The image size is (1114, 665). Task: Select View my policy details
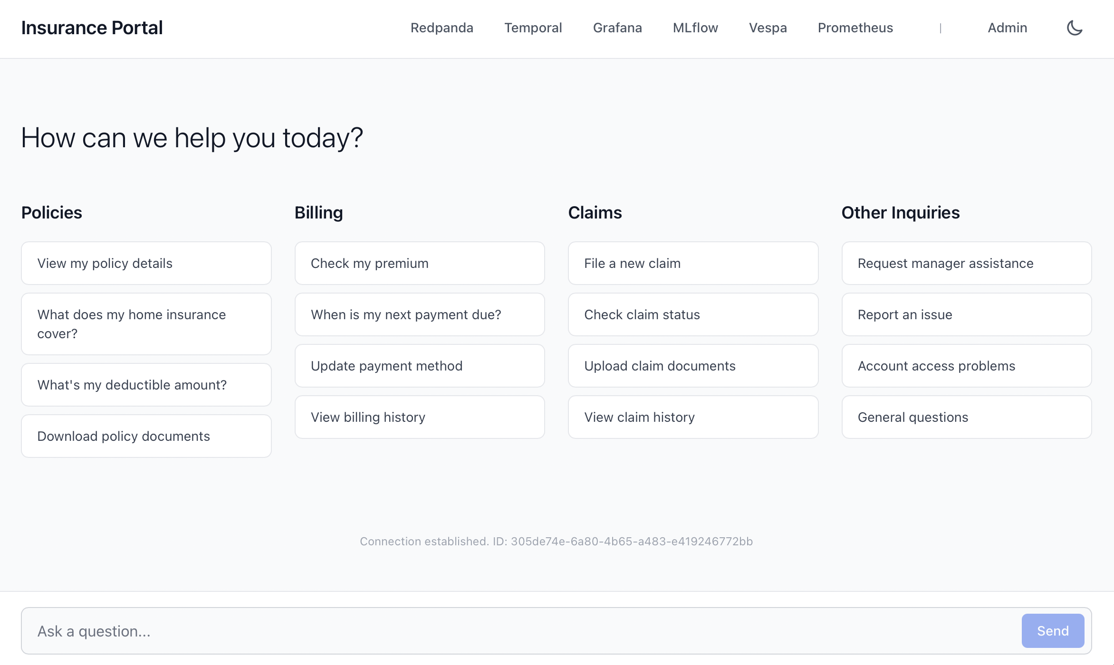coord(146,263)
